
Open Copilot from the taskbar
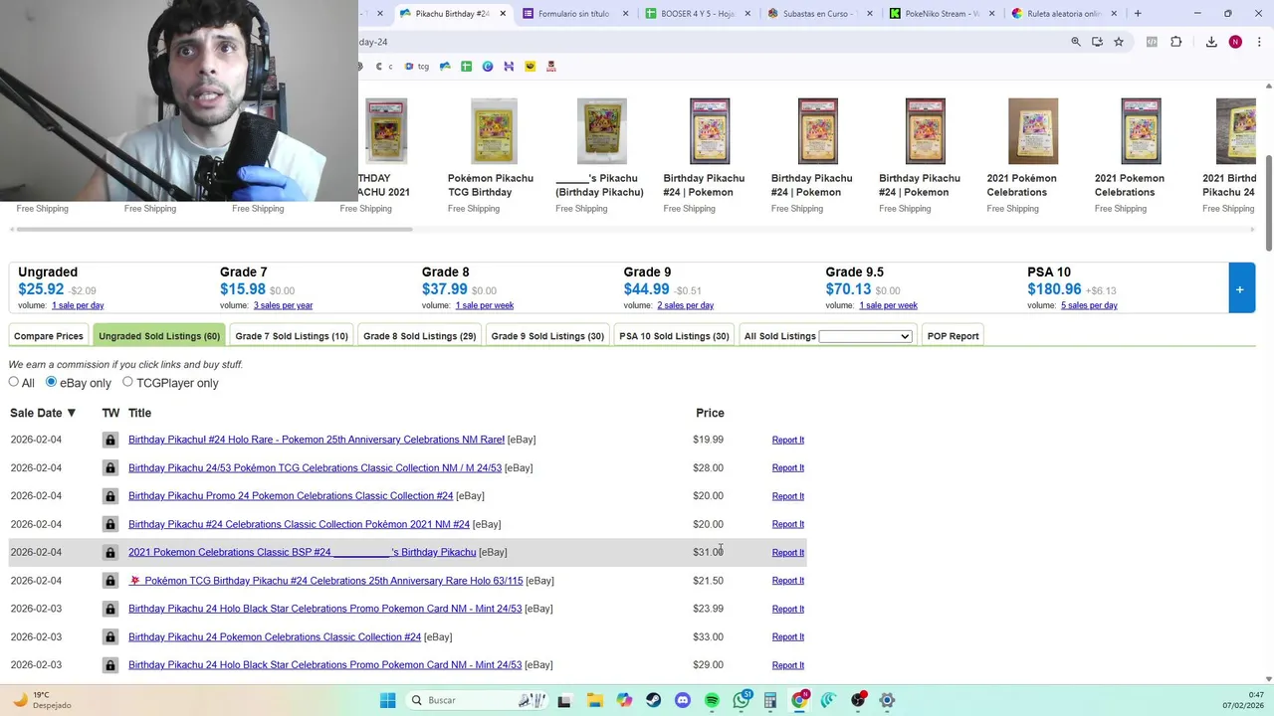tap(624, 700)
